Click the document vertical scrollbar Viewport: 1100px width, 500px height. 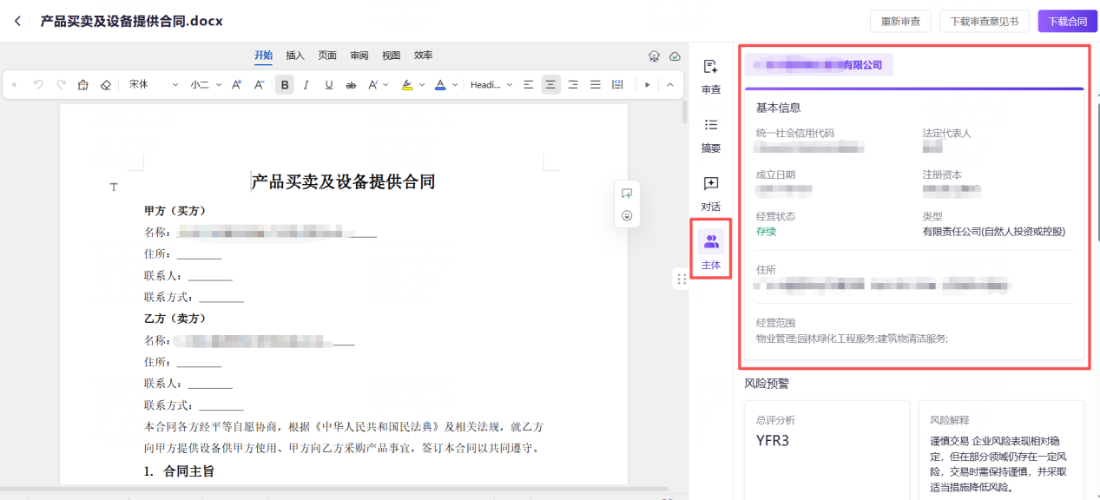(683, 113)
